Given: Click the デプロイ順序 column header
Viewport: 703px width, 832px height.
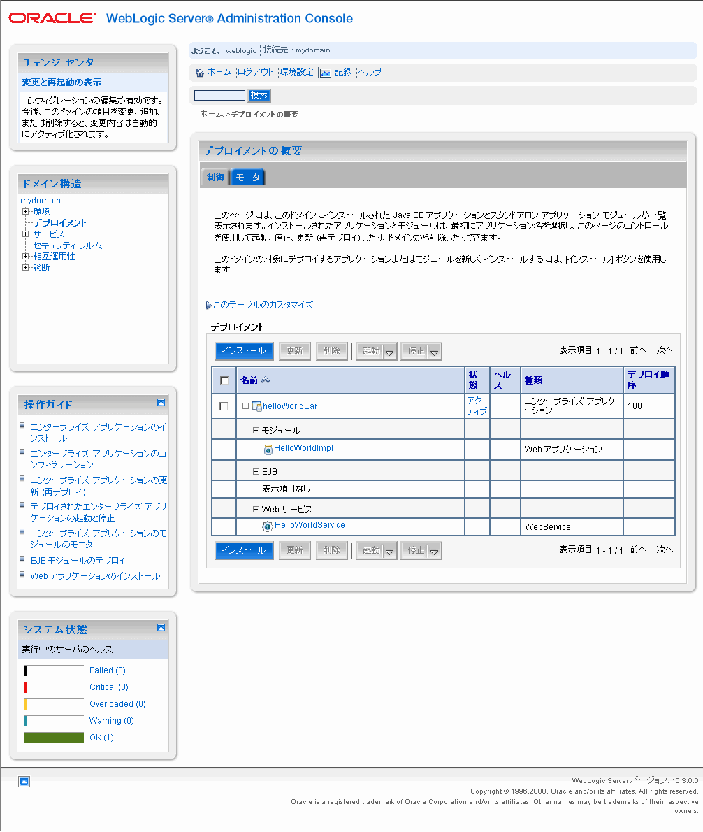Looking at the screenshot, I should (648, 380).
